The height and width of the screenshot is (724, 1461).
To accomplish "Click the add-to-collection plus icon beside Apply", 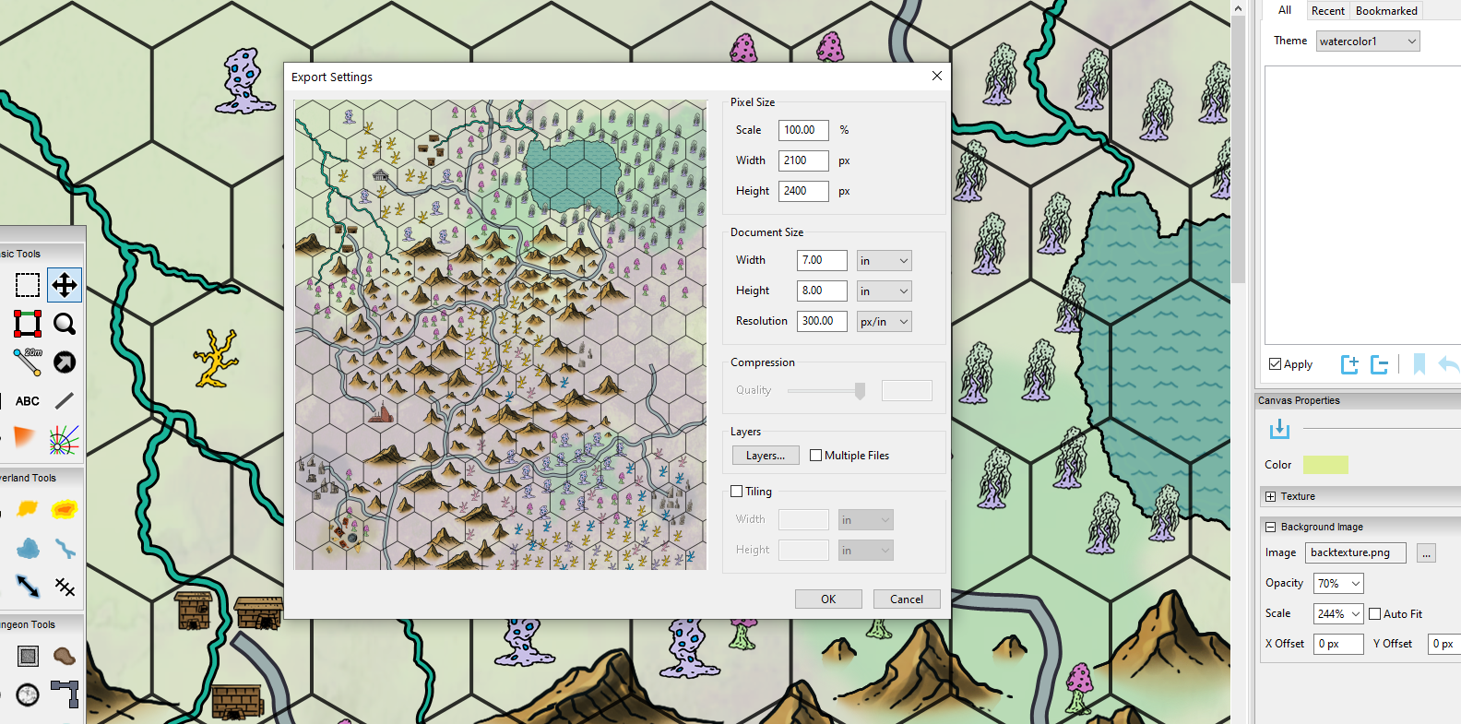I will pos(1349,364).
